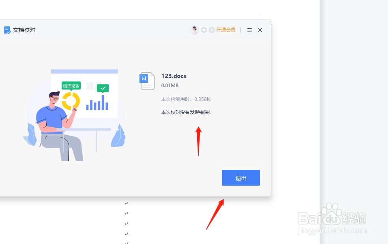Image resolution: width=388 pixels, height=244 pixels.
Task: Click the 本次校对没有发现错误 message
Action: coord(186,112)
